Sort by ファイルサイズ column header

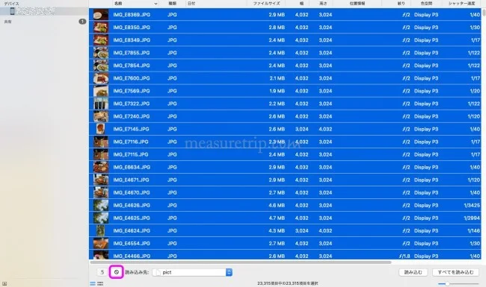pyautogui.click(x=266, y=4)
